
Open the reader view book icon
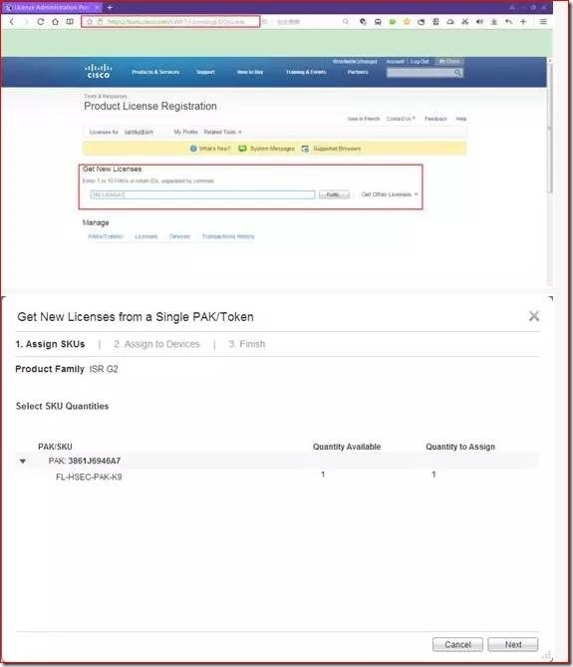[x=70, y=21]
